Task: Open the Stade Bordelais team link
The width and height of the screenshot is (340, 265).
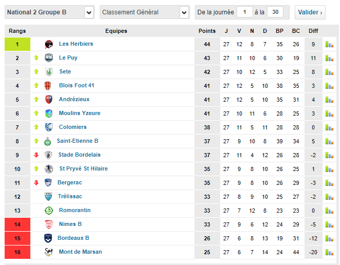Action: click(80, 155)
